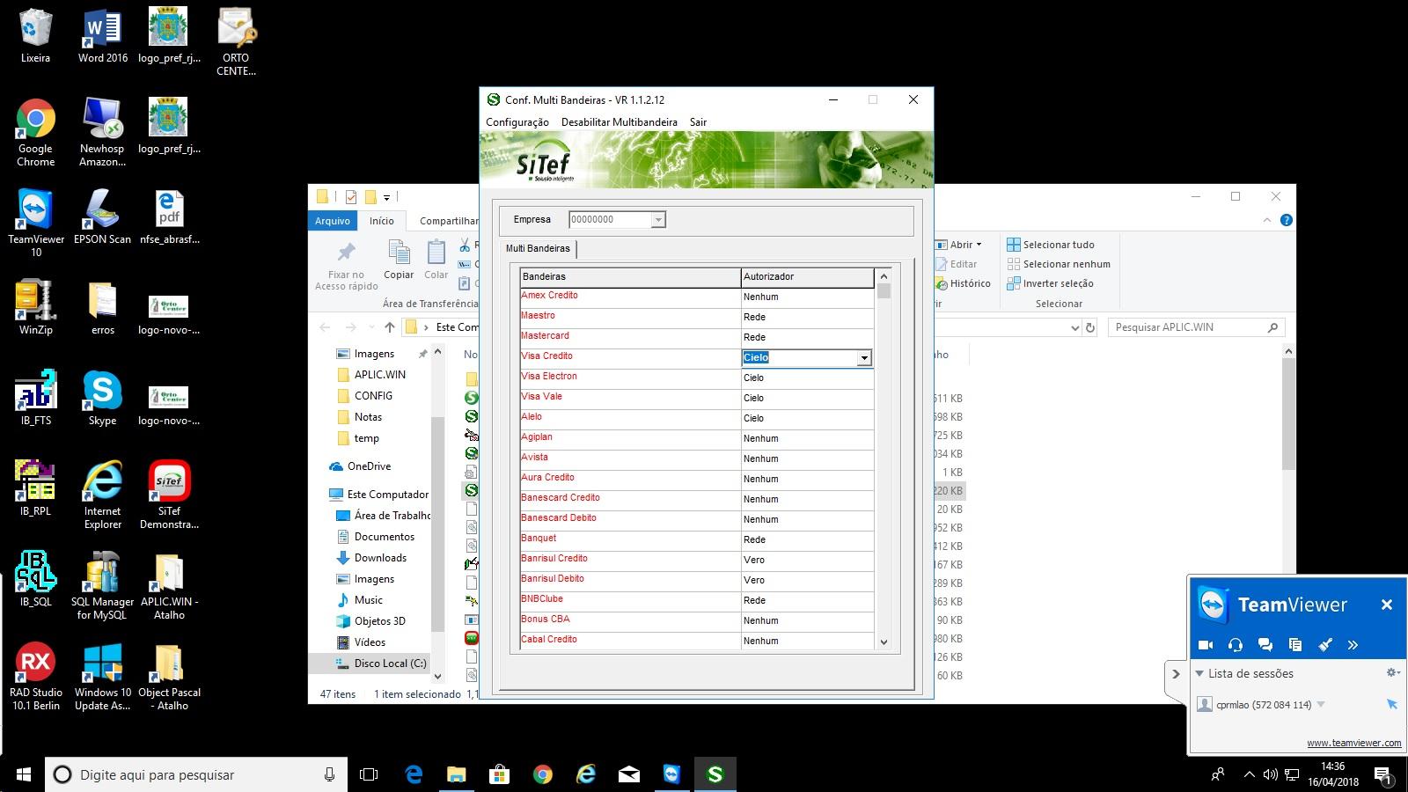The width and height of the screenshot is (1408, 792).
Task: Open TeamViewer audio headset option
Action: 1236,645
